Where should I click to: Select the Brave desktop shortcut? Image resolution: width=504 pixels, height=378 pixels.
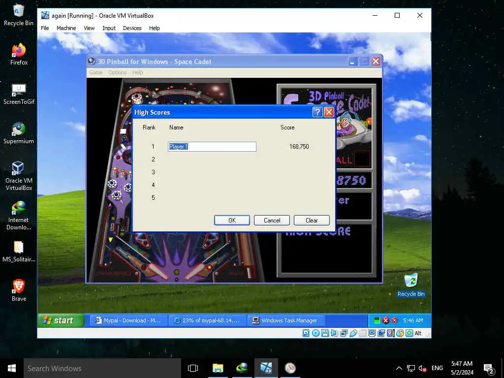point(19,290)
